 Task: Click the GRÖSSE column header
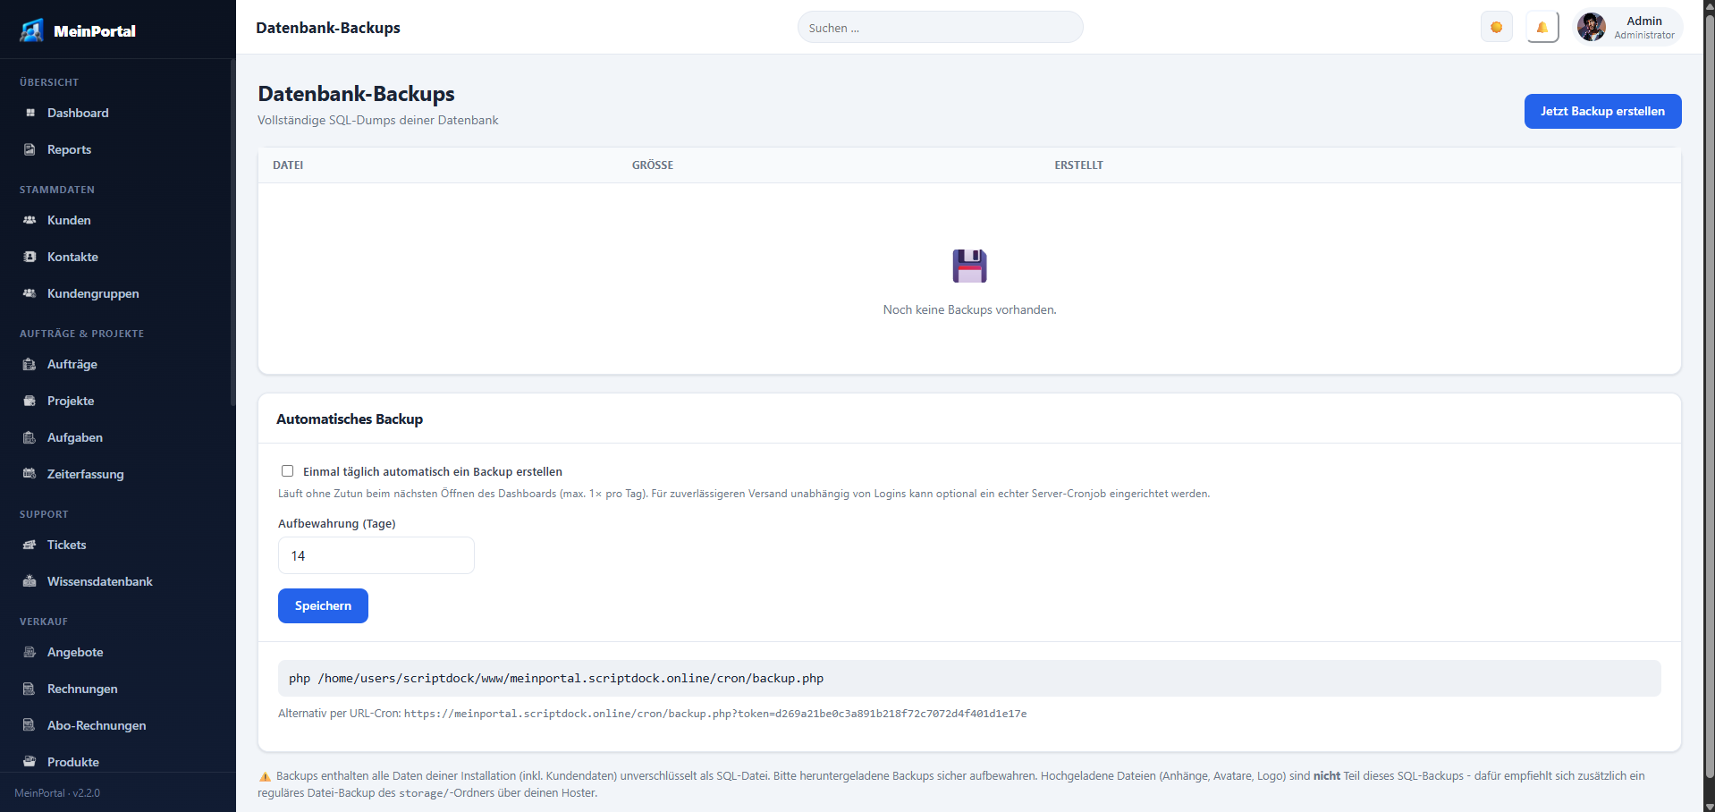click(x=653, y=165)
